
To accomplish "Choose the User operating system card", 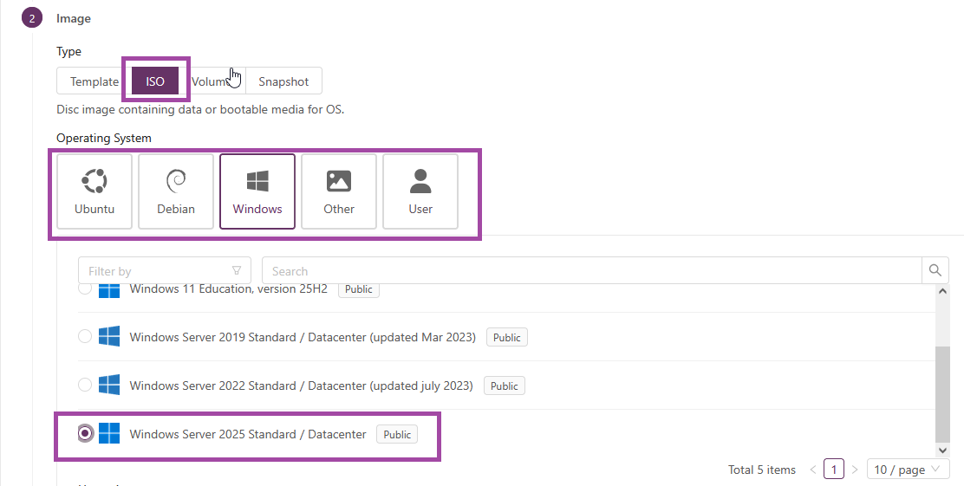I will tap(420, 191).
